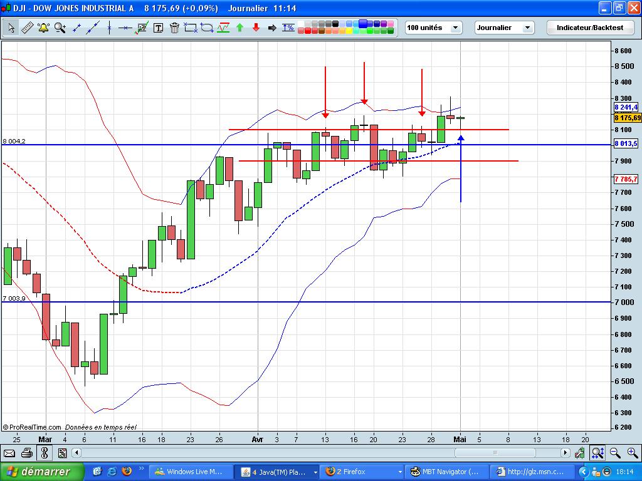This screenshot has width=642, height=481.
Task: Pick the dark green color swatch
Action: point(391,31)
